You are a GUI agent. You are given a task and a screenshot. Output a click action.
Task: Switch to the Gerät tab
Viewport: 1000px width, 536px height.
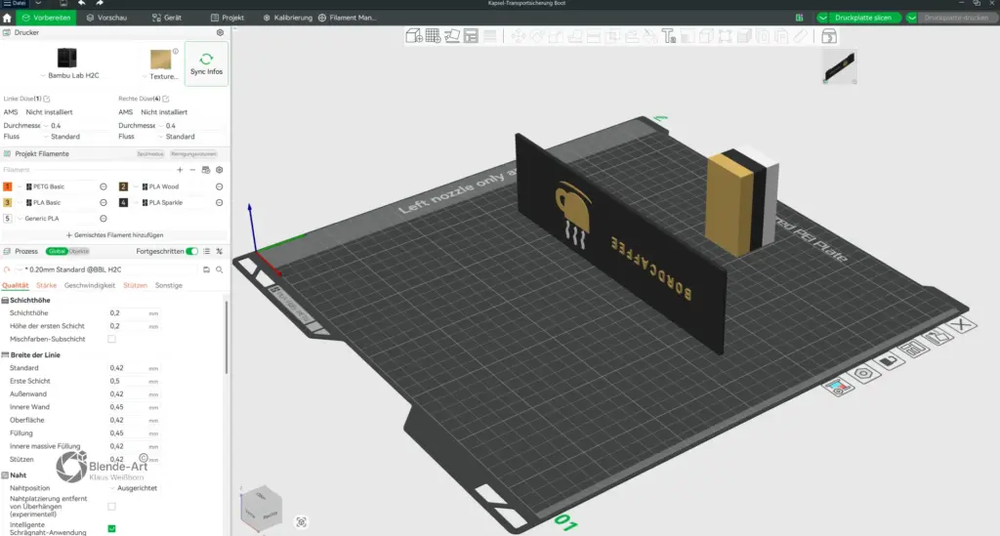pos(167,18)
